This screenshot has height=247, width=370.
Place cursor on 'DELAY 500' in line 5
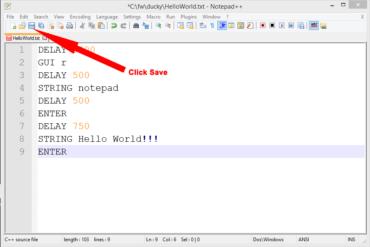click(x=64, y=101)
